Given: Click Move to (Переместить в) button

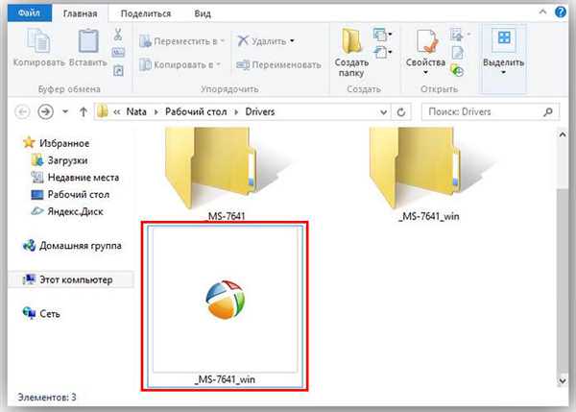Looking at the screenshot, I should click(181, 41).
